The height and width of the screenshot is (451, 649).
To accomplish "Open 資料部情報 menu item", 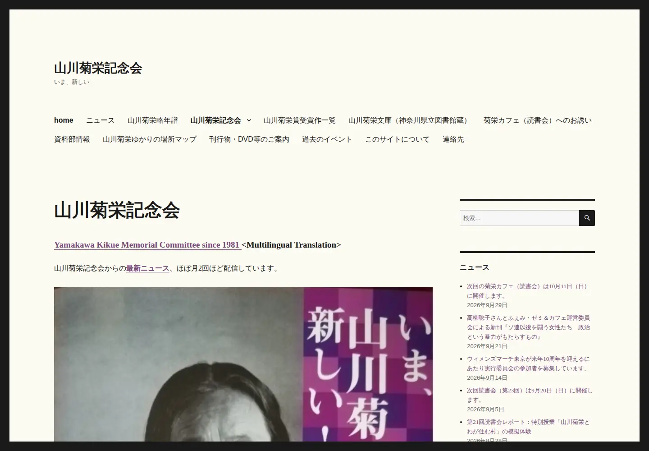I will click(72, 139).
